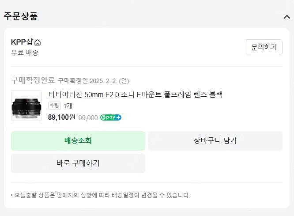Click the 89,100원 price
This screenshot has height=216, width=294.
[62, 117]
